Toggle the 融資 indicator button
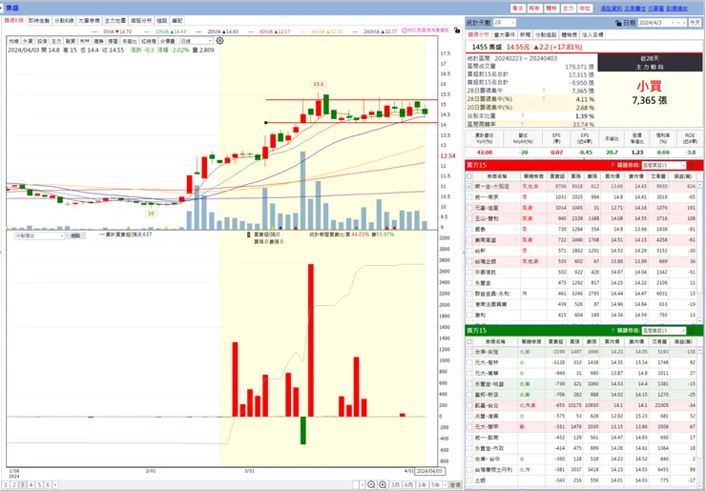The width and height of the screenshot is (706, 491). tap(71, 41)
